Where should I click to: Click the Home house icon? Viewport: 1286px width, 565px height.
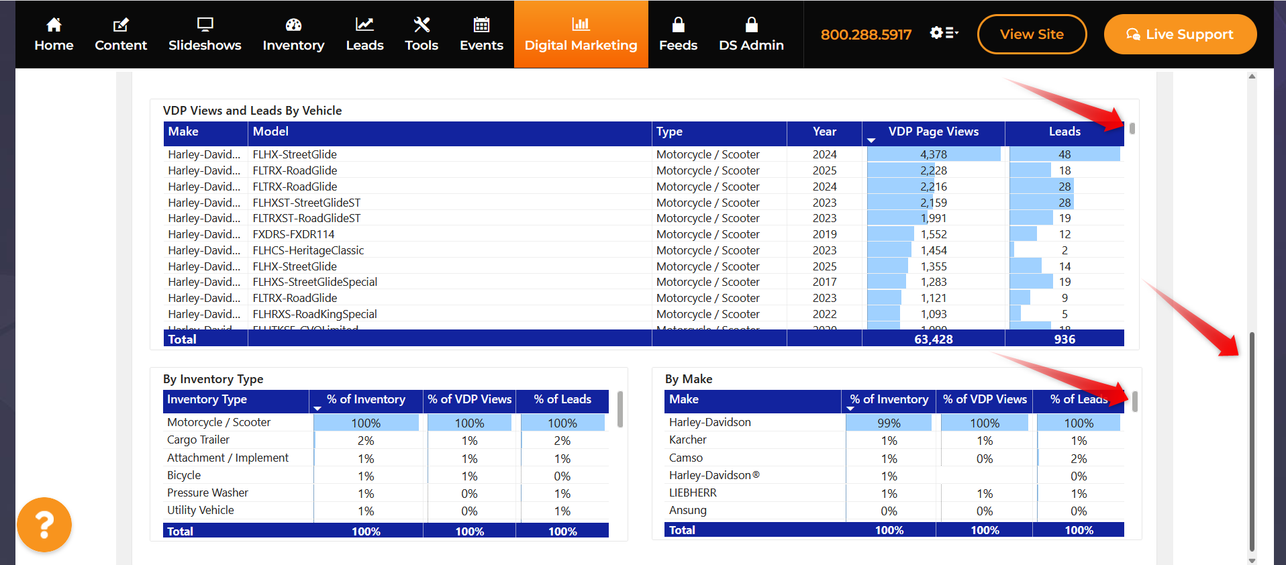pyautogui.click(x=54, y=25)
